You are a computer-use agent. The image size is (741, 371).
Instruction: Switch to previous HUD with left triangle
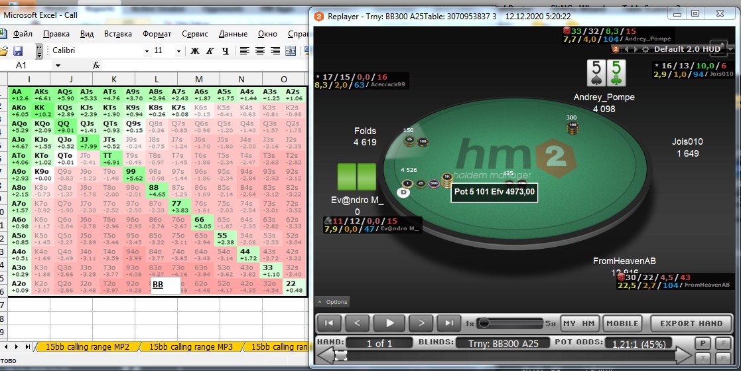pos(627,49)
